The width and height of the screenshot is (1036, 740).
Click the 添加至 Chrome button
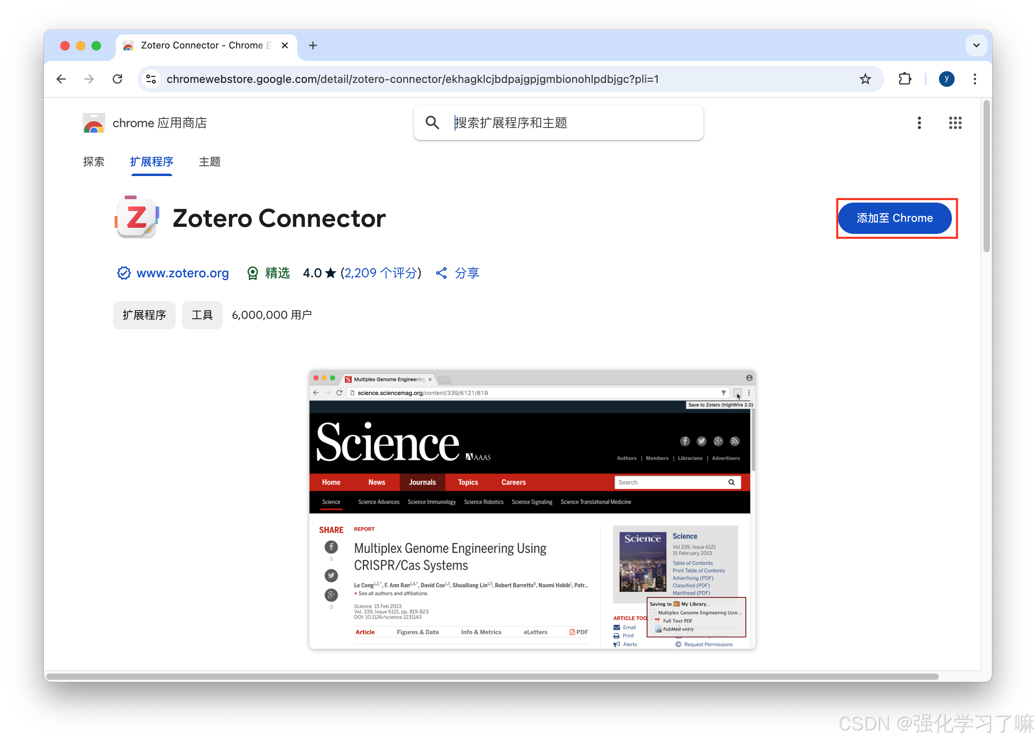click(894, 218)
